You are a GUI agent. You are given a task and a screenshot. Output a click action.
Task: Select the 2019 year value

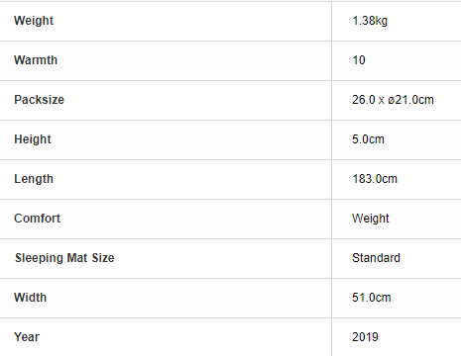[x=365, y=337]
